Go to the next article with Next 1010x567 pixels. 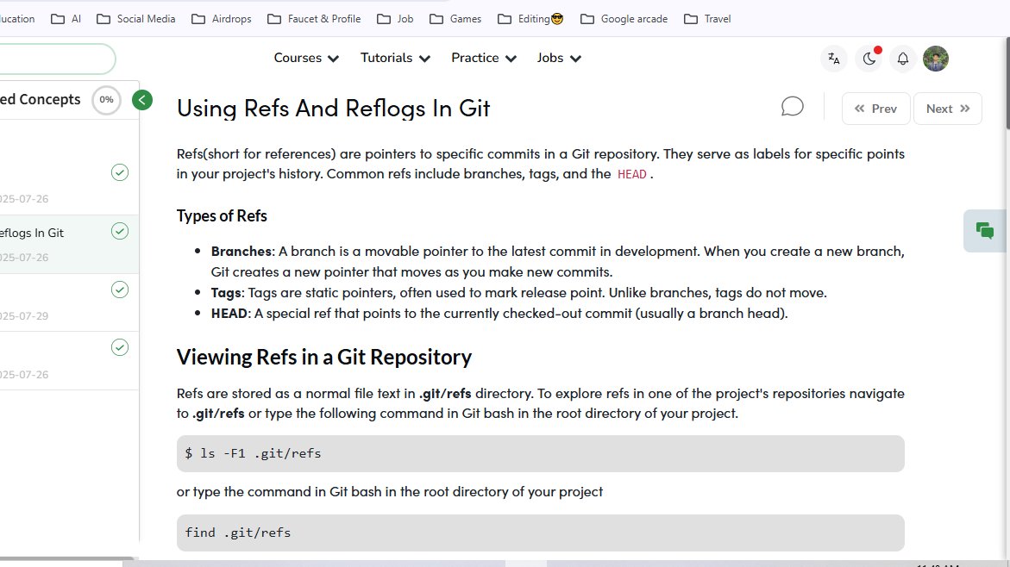(948, 109)
